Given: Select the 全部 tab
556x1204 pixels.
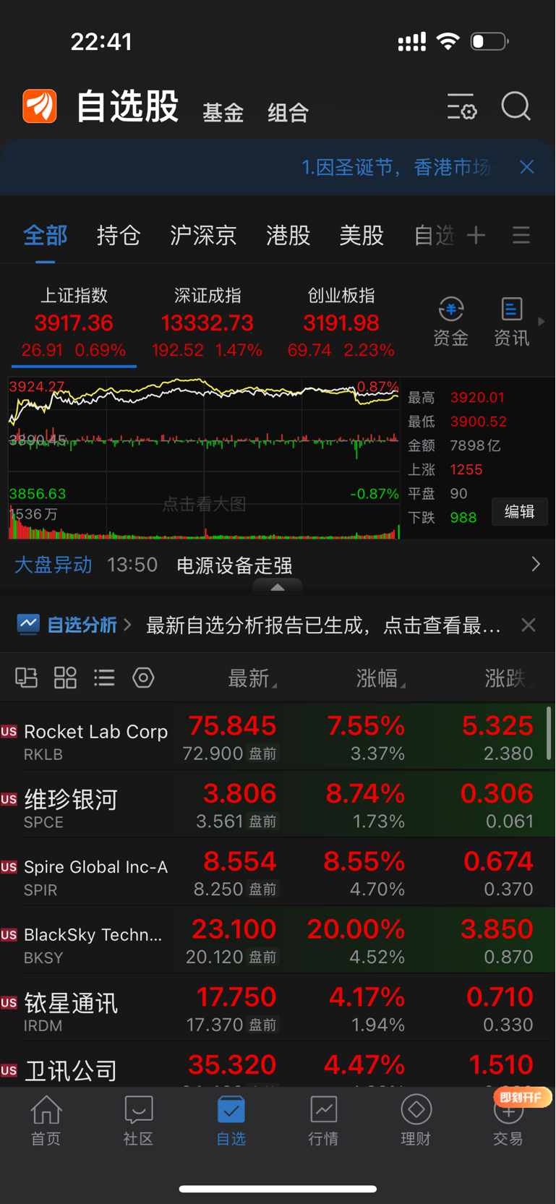Looking at the screenshot, I should click(x=46, y=235).
